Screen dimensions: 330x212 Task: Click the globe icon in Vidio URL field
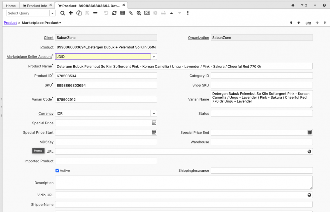tap(309, 195)
